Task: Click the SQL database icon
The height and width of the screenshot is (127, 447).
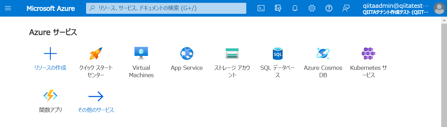Action: [278, 54]
